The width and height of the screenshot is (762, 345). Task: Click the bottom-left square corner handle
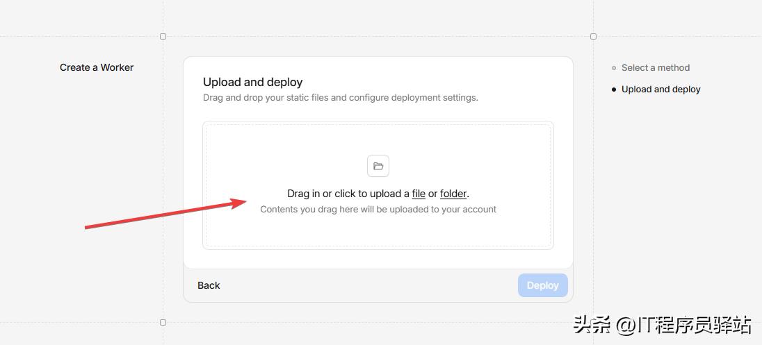[x=163, y=322]
